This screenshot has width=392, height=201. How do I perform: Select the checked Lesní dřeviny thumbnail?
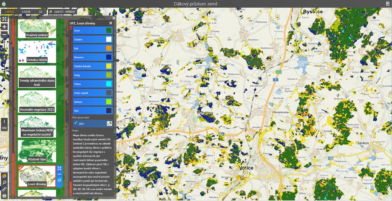(x=37, y=176)
